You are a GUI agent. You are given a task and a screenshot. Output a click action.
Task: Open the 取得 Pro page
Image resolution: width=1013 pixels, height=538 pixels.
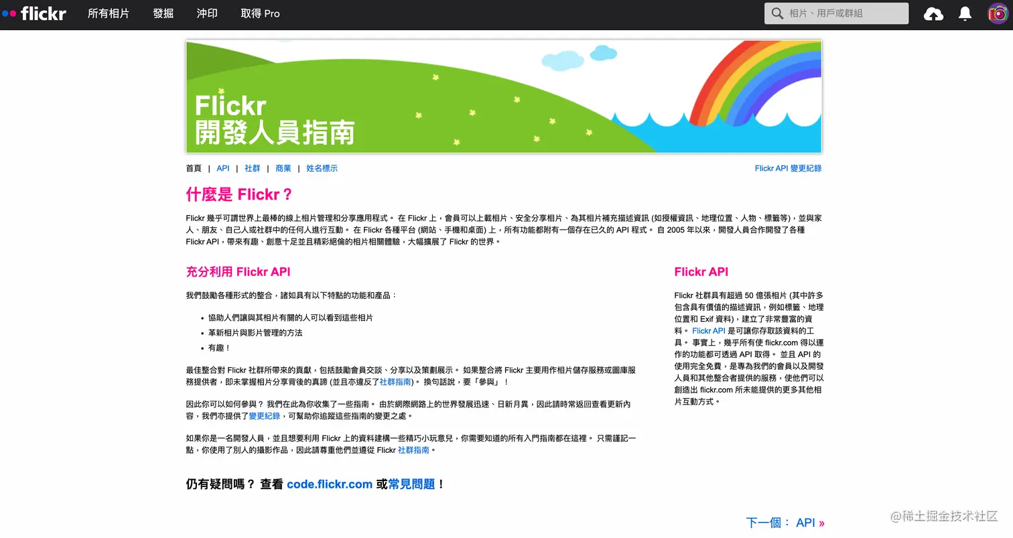260,13
